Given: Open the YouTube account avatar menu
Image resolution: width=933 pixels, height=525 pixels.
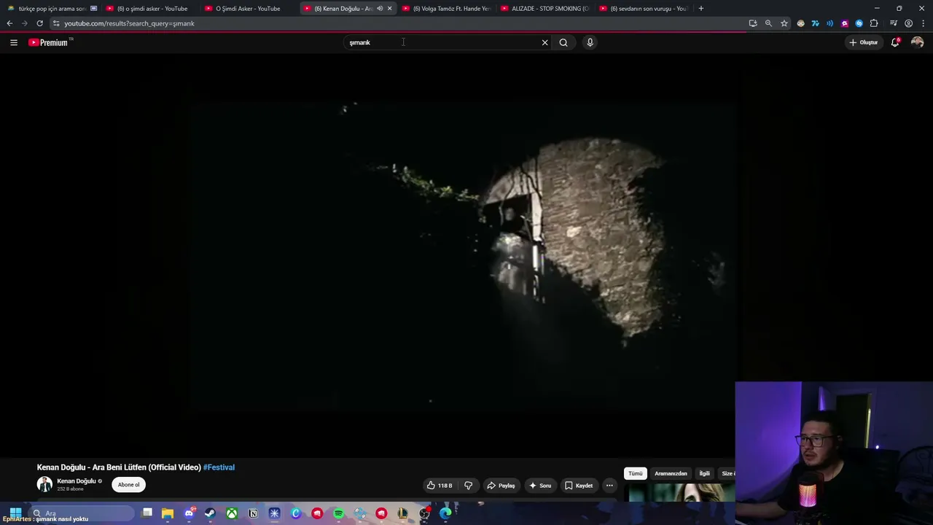Looking at the screenshot, I should click(x=917, y=42).
